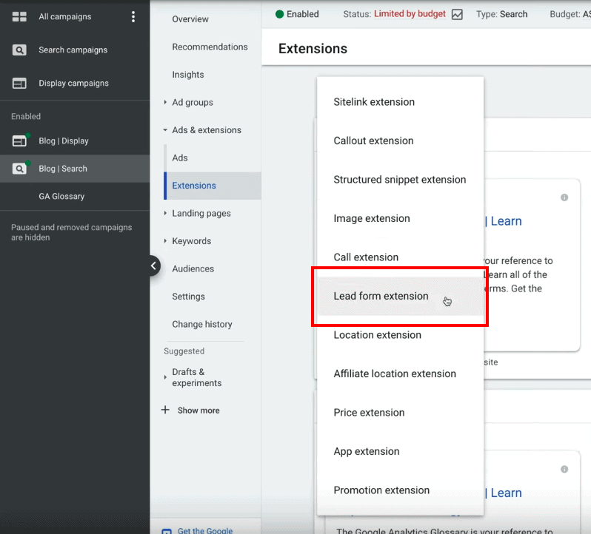Expand the Keywords section
This screenshot has width=591, height=534.
pos(165,241)
